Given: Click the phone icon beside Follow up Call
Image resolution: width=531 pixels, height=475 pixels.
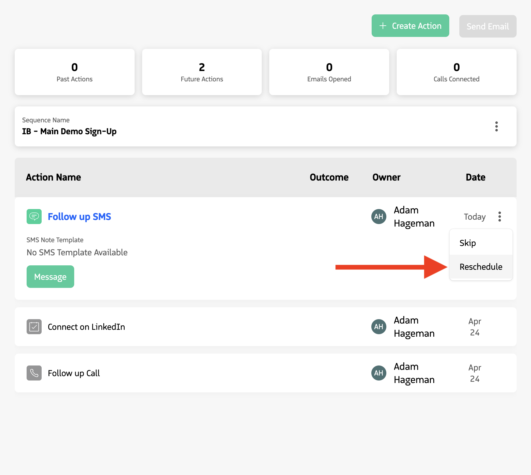Looking at the screenshot, I should click(x=34, y=373).
